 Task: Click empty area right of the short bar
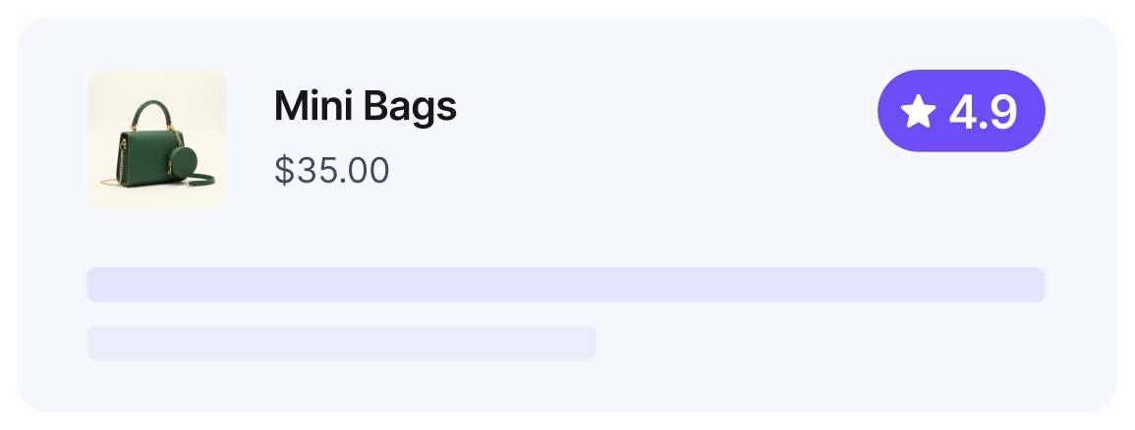pos(816,343)
